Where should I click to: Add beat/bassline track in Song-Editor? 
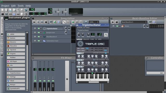pos(51,22)
